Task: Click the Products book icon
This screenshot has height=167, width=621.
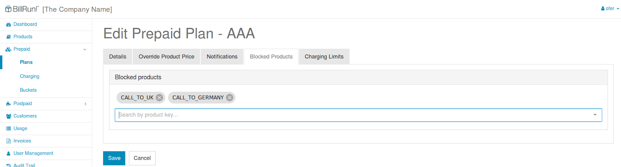Action: coord(9,37)
